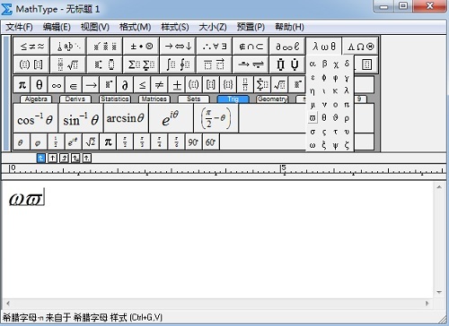This screenshot has width=449, height=326.
Task: Open the summation templates palette
Action: pos(141,64)
